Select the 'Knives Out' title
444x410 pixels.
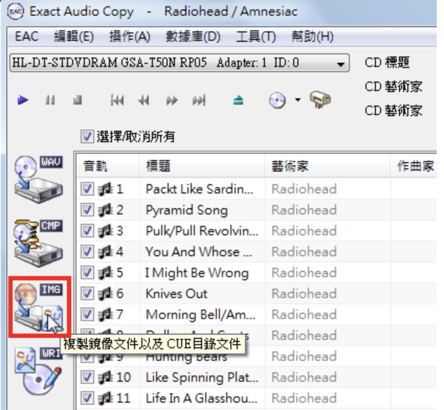(176, 293)
